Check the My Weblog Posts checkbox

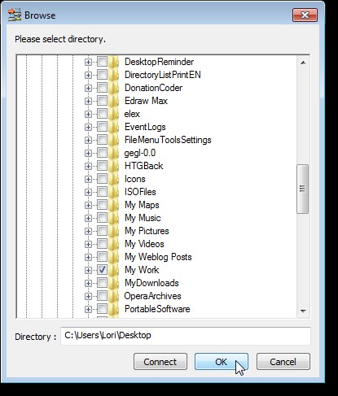click(102, 257)
